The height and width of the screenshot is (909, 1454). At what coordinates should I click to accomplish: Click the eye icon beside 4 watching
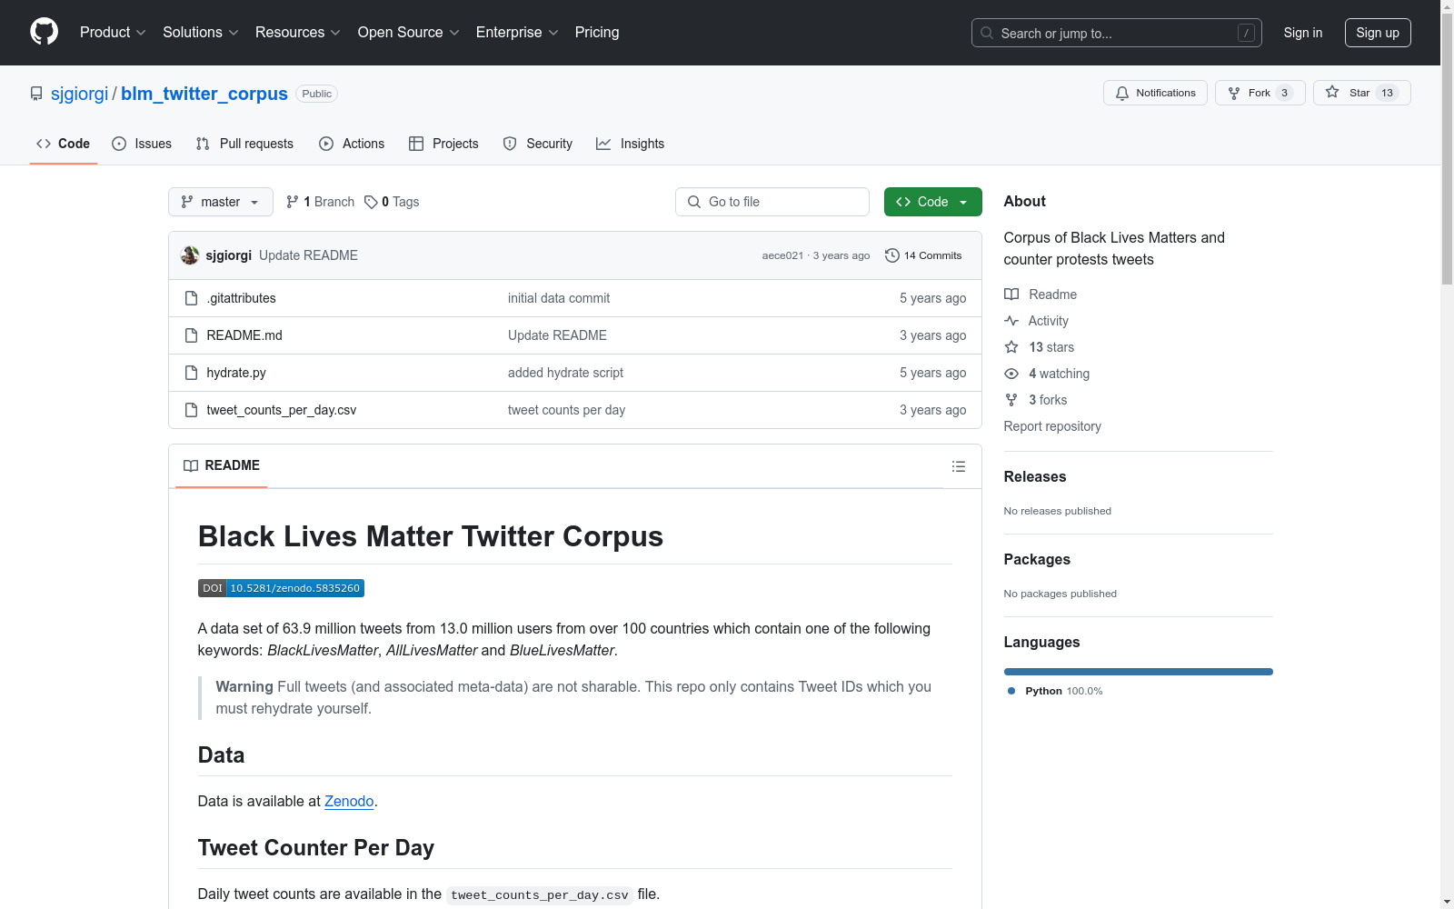1011,374
